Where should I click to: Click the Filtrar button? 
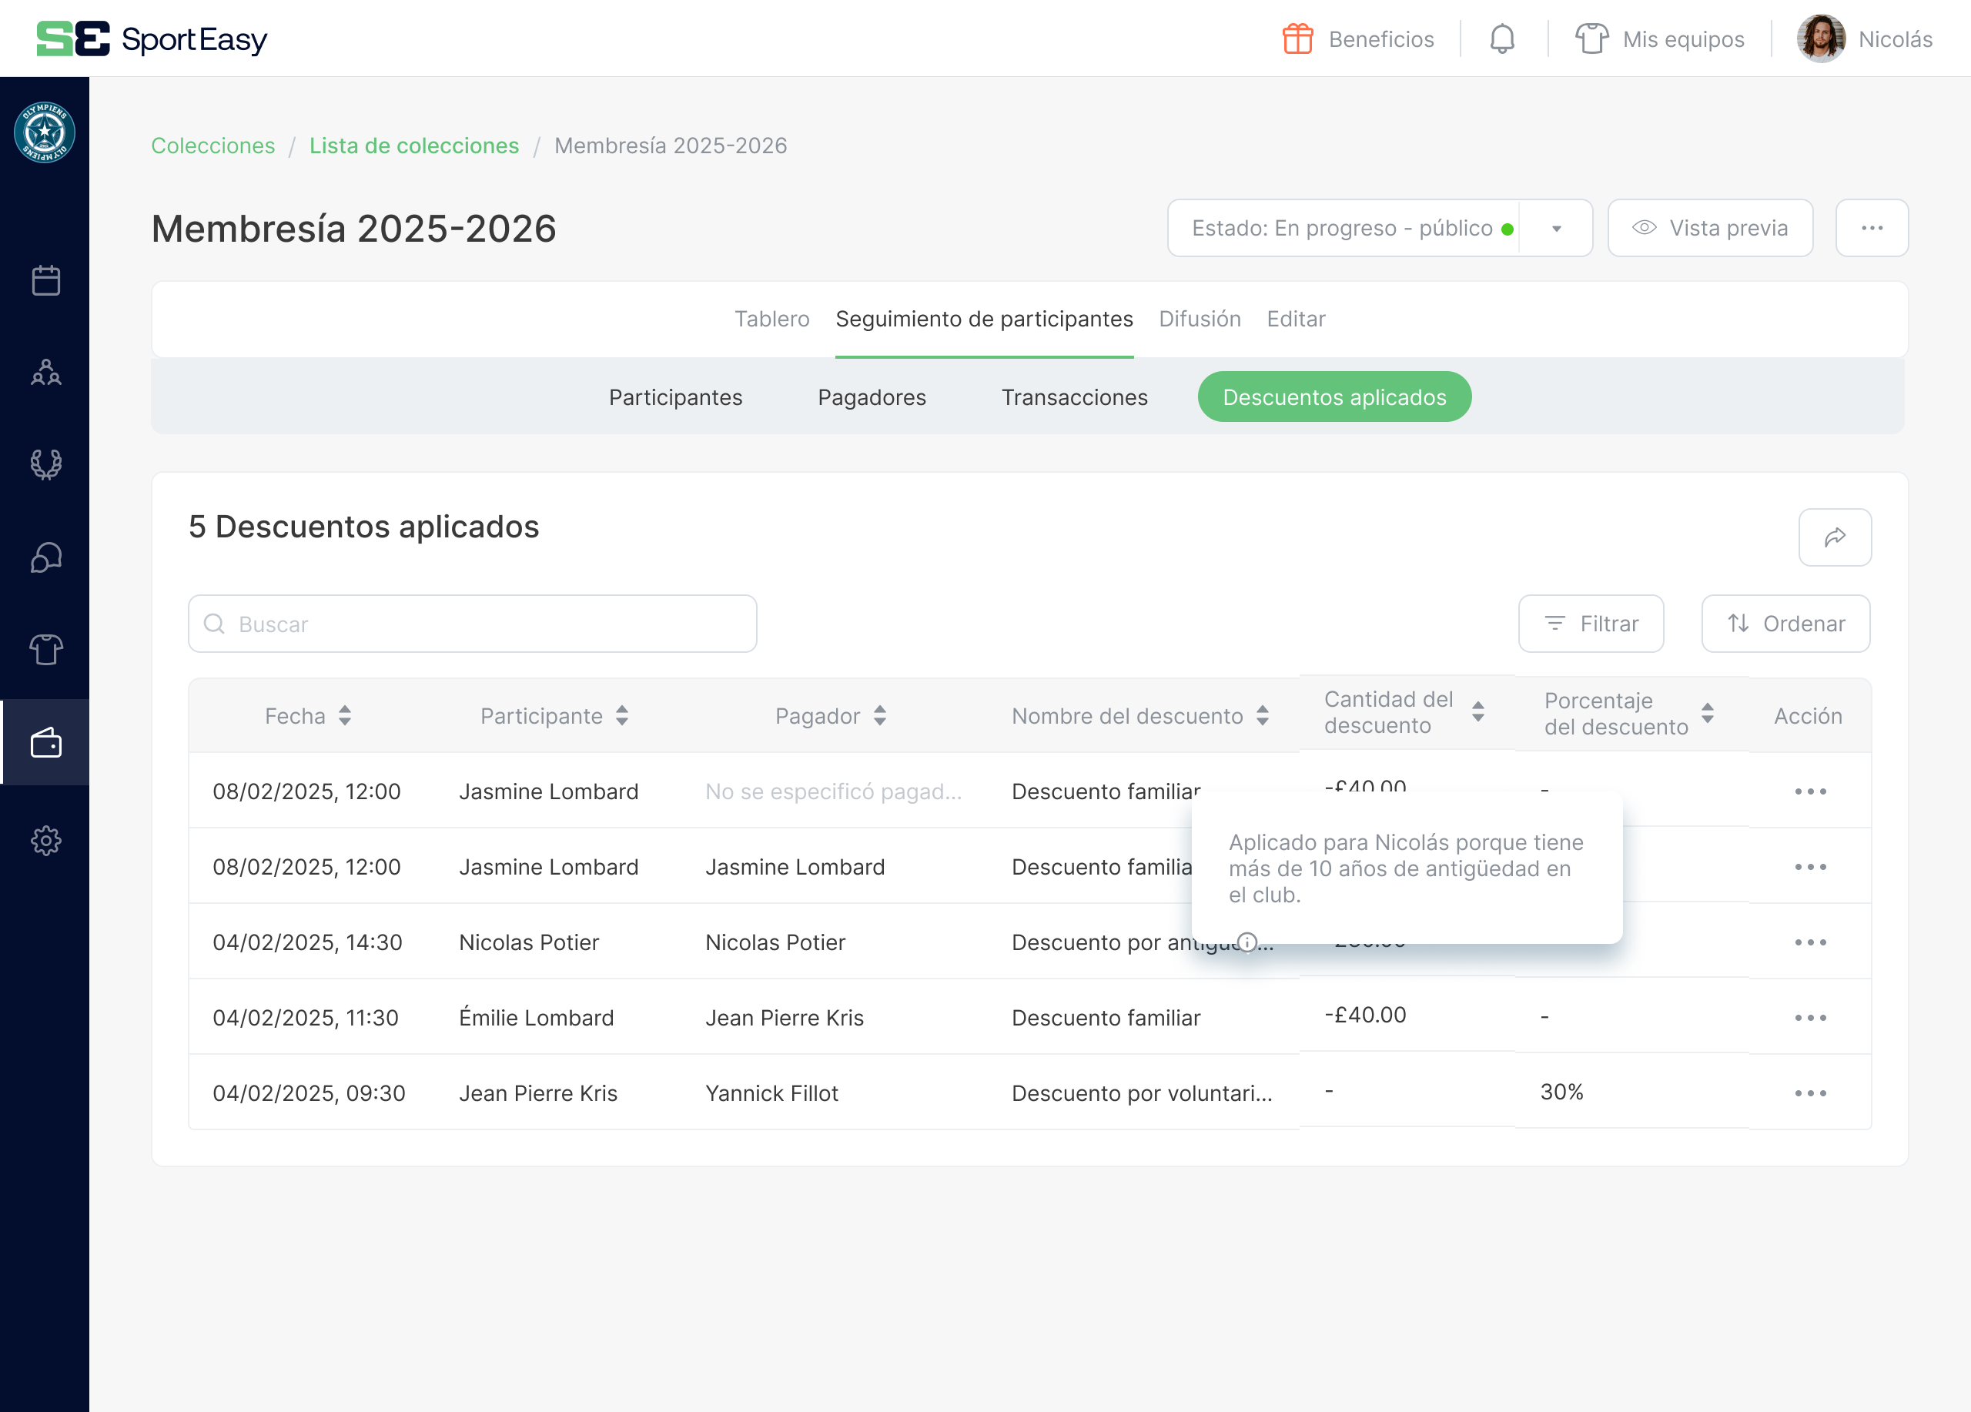pos(1591,624)
